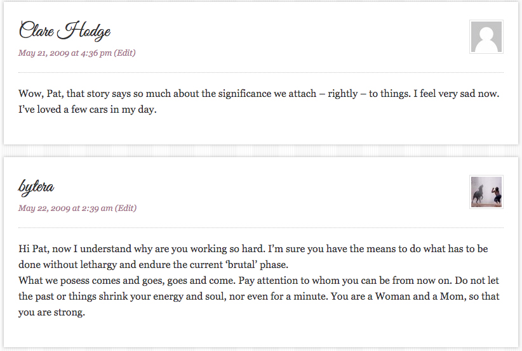Click the dotted divider under bytera's date
The width and height of the screenshot is (522, 351).
pyautogui.click(x=261, y=228)
